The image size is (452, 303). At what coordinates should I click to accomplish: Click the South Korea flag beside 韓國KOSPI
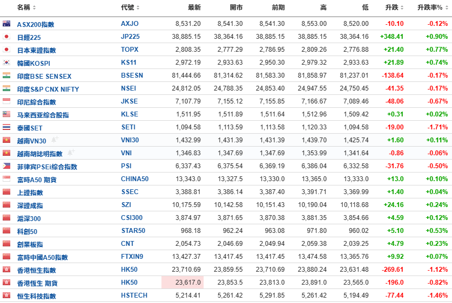coord(6,63)
